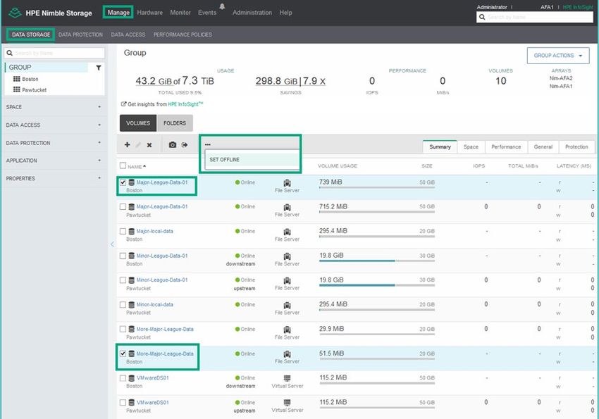Click HPE InfoSight link in header
The image size is (599, 419).
click(x=578, y=7)
